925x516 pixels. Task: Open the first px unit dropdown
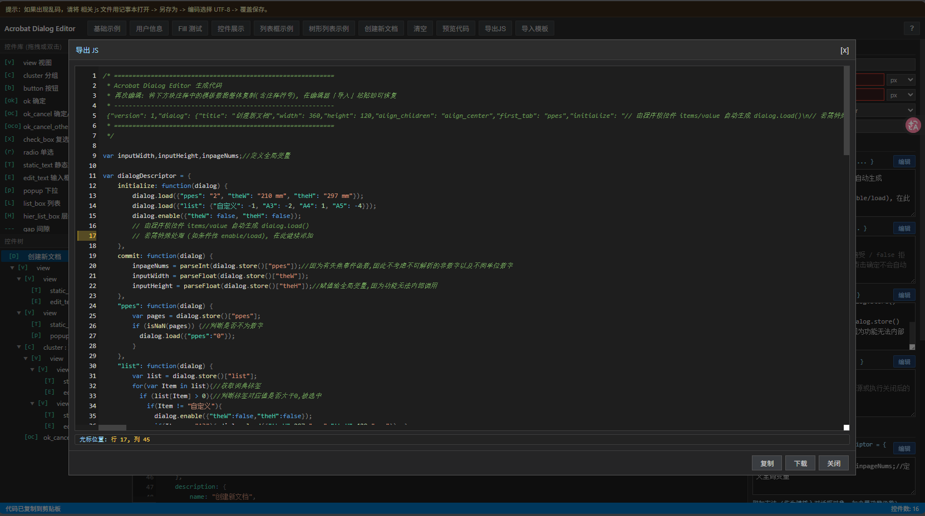pos(901,80)
